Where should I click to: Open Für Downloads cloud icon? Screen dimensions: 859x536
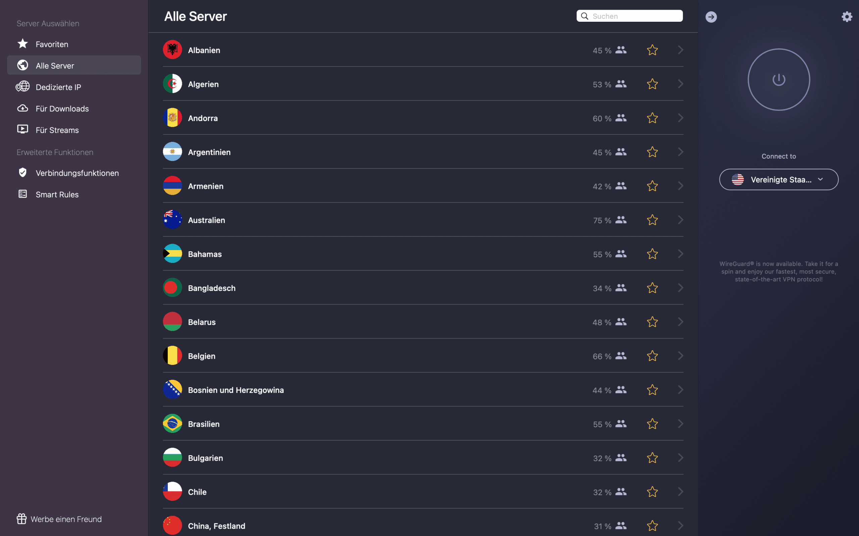[23, 108]
